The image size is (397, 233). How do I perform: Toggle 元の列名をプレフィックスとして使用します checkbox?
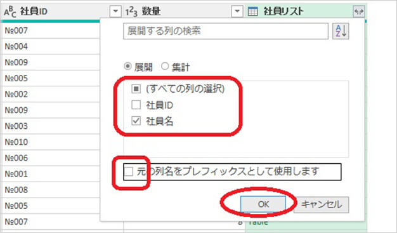pos(129,171)
